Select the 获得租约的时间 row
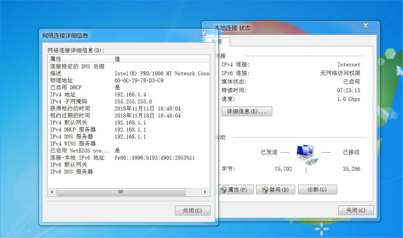403x238 pixels. [129, 108]
